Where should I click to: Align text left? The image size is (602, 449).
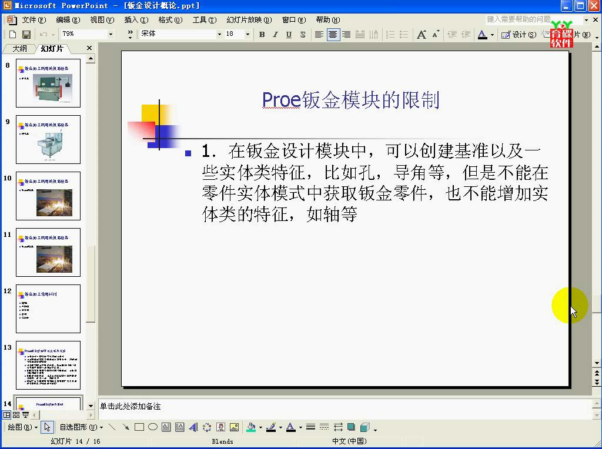click(x=319, y=35)
